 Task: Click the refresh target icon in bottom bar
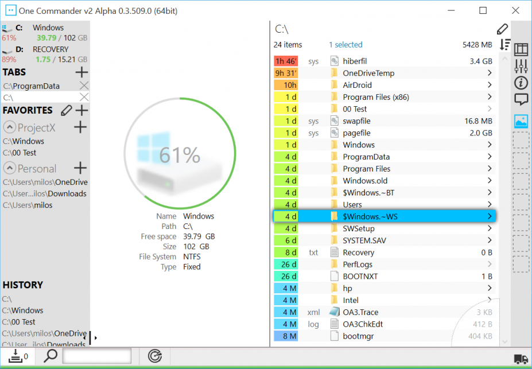pyautogui.click(x=155, y=356)
